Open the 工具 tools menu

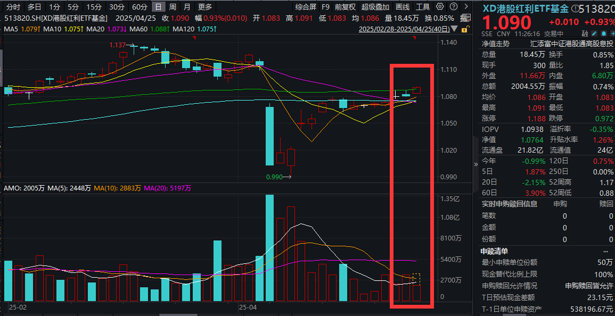pos(422,7)
